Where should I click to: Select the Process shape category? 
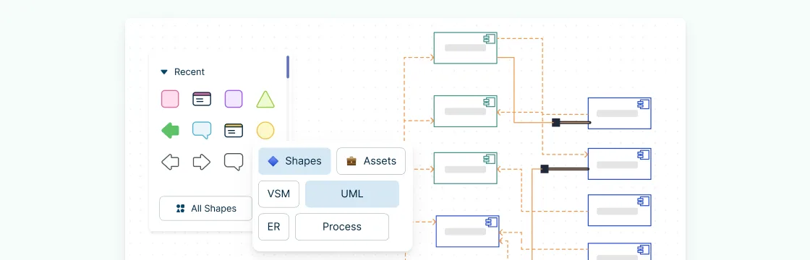coord(342,227)
